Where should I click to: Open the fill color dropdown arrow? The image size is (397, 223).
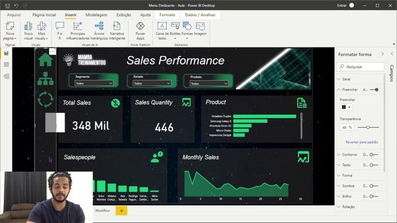349,107
